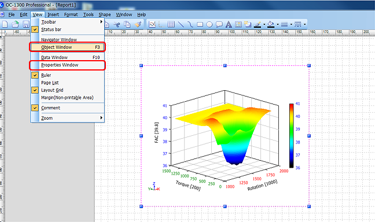Click the line color pen icon

point(258,24)
